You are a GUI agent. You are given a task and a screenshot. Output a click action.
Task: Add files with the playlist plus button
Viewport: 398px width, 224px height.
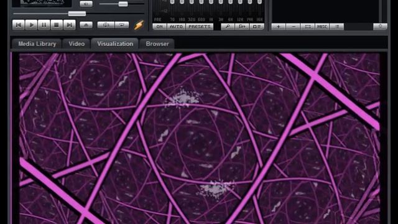tap(279, 27)
